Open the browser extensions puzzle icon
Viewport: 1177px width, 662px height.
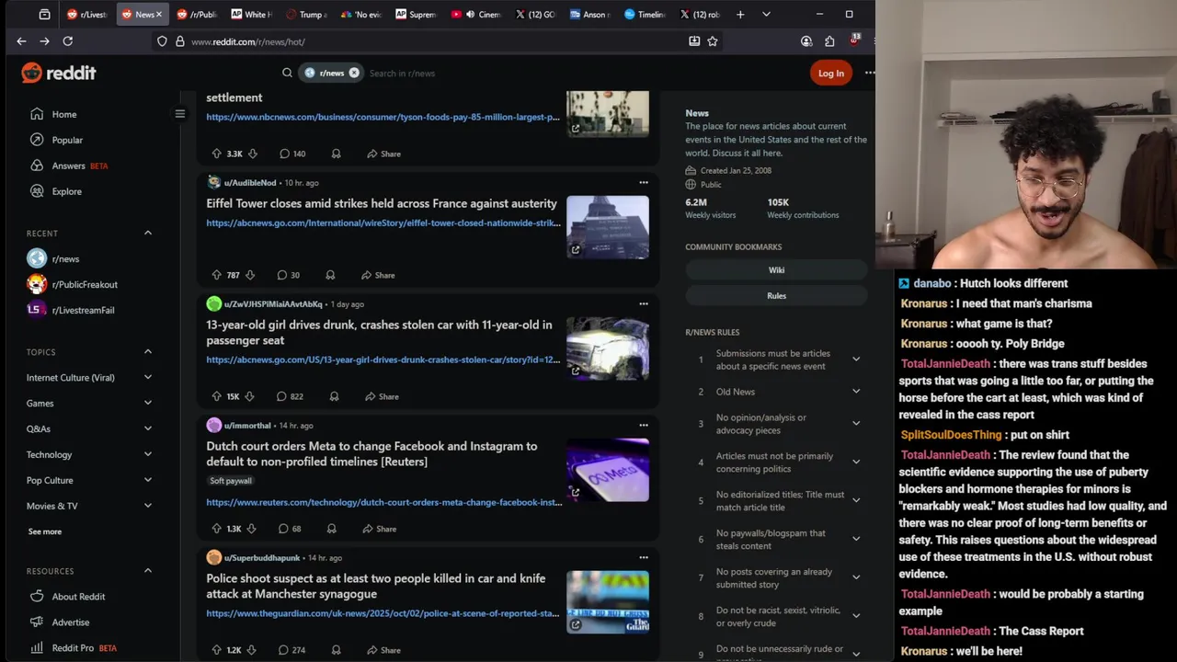829,41
